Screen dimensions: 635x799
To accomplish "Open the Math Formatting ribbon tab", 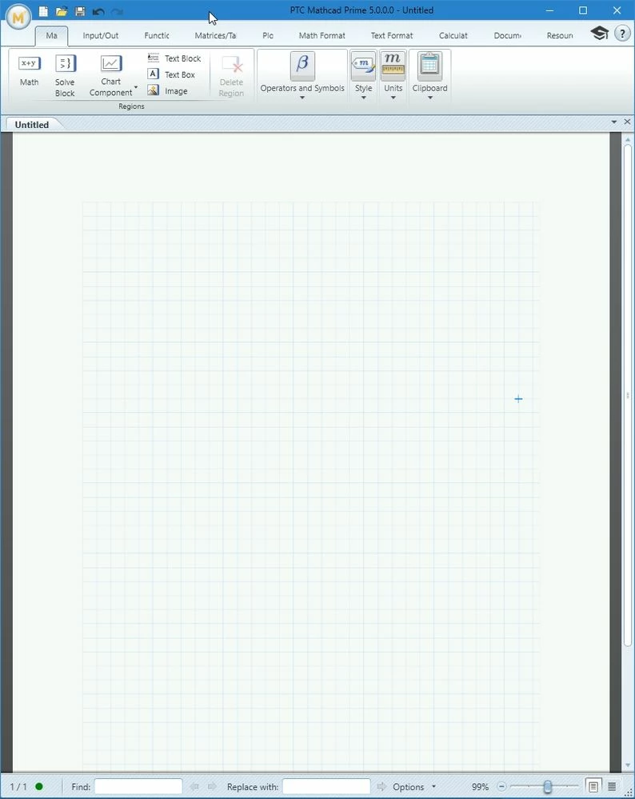I will coord(321,36).
